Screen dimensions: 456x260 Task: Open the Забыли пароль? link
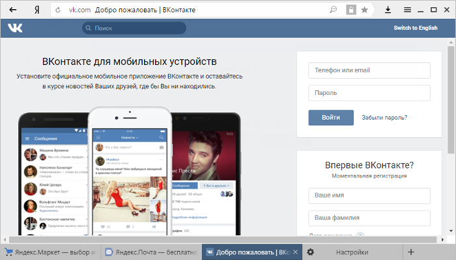[384, 118]
